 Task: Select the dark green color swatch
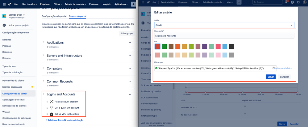pyautogui.click(x=164, y=46)
